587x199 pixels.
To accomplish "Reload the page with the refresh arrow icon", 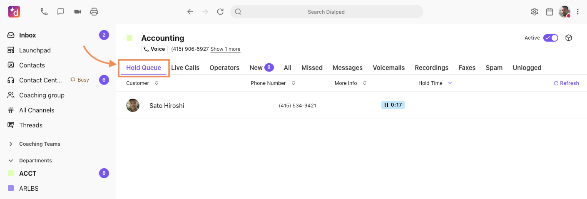I will [220, 12].
